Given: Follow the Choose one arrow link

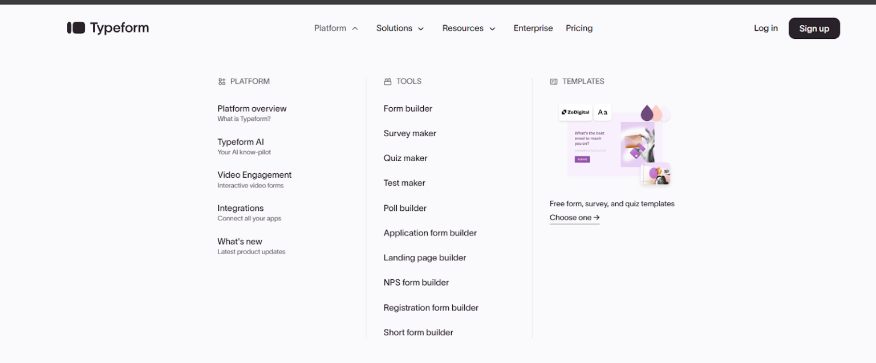Looking at the screenshot, I should [574, 218].
